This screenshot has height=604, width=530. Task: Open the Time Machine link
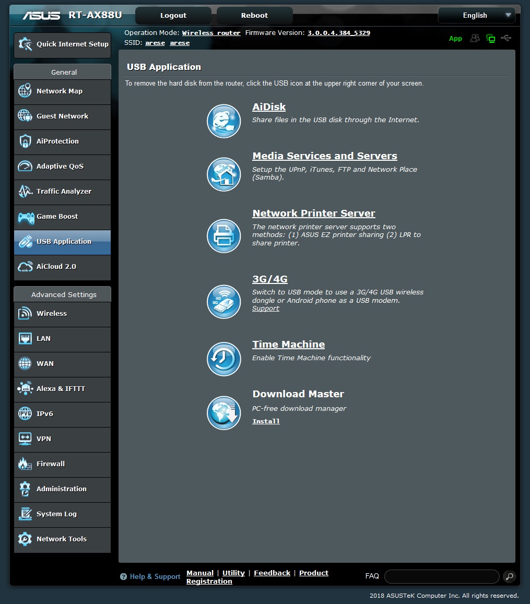288,345
